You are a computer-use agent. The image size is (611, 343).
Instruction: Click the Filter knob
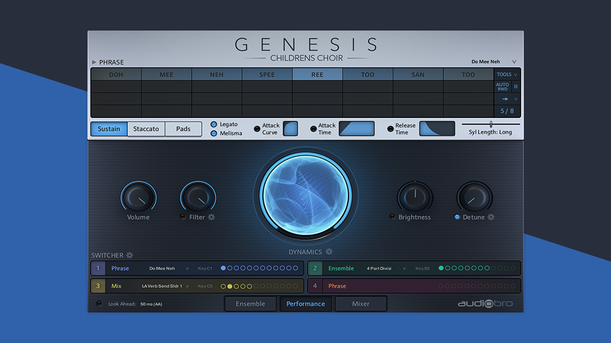click(x=198, y=197)
